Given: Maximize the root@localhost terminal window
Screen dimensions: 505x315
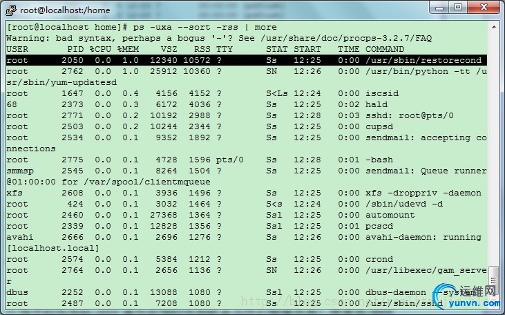Looking at the screenshot, I should tap(457, 8).
